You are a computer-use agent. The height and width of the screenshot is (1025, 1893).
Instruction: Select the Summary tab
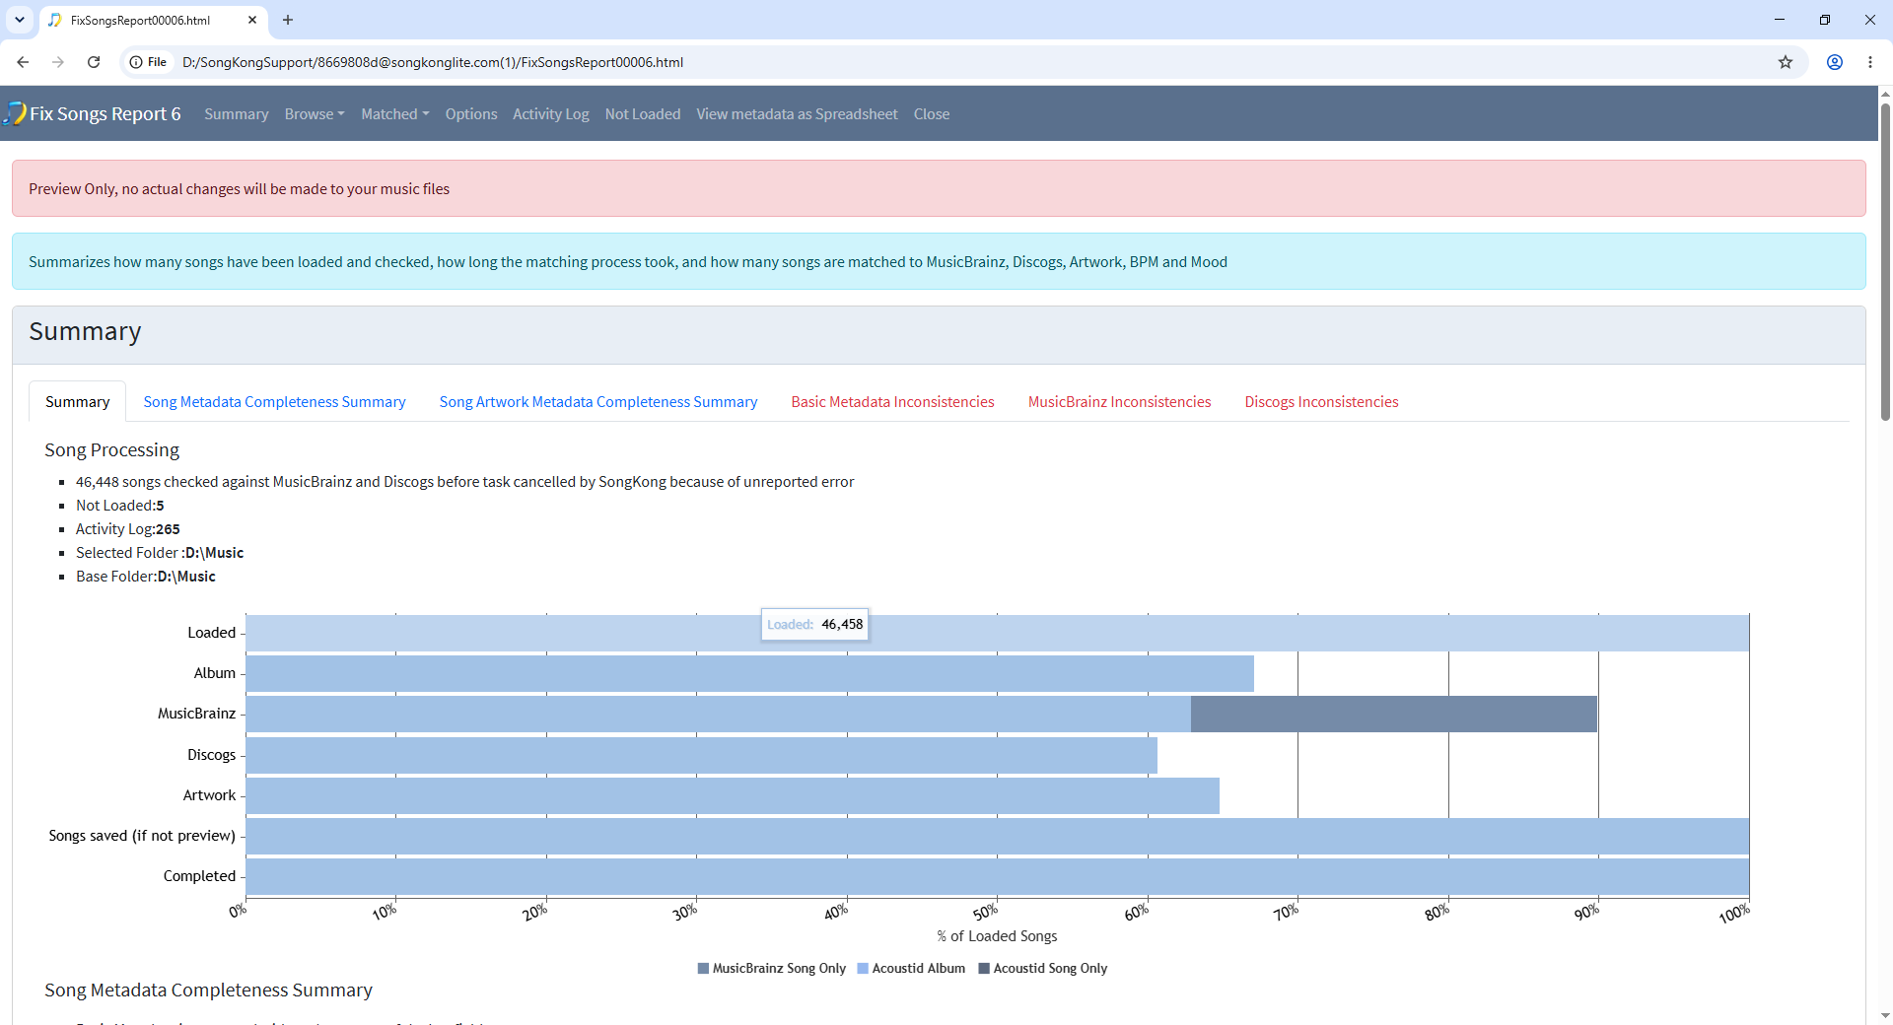pyautogui.click(x=78, y=402)
